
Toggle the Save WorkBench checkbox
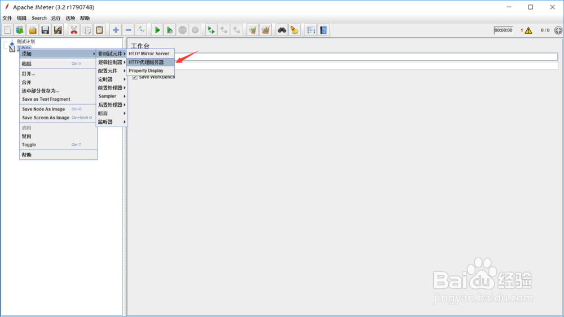pyautogui.click(x=135, y=77)
